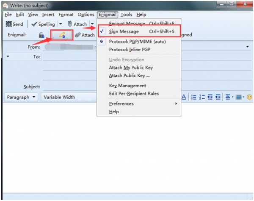254x201 pixels.
Task: Close the Write window
Action: (245, 4)
